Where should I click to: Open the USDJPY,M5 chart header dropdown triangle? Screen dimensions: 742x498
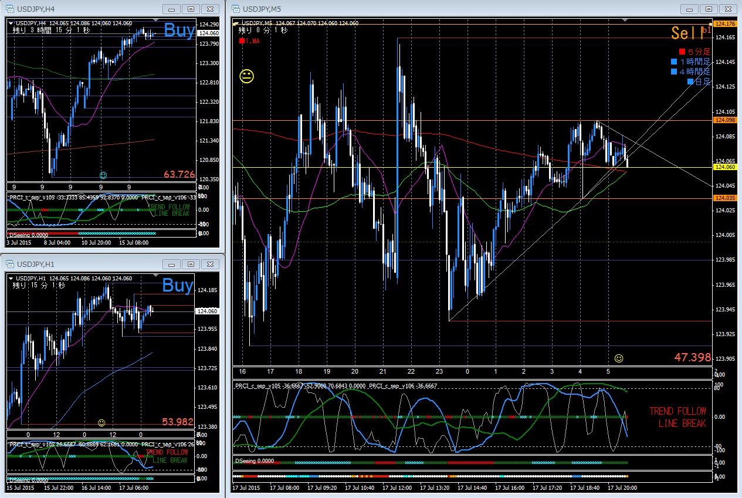(237, 23)
